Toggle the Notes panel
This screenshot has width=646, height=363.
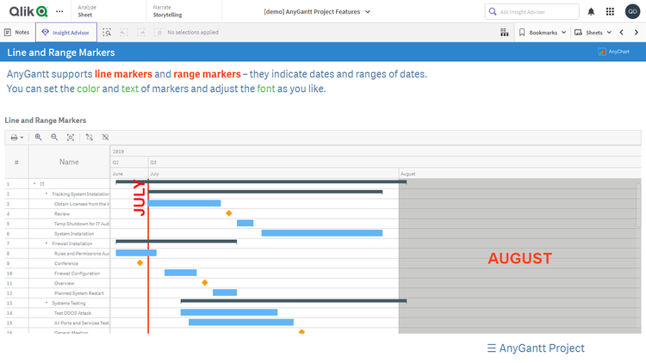tap(17, 32)
